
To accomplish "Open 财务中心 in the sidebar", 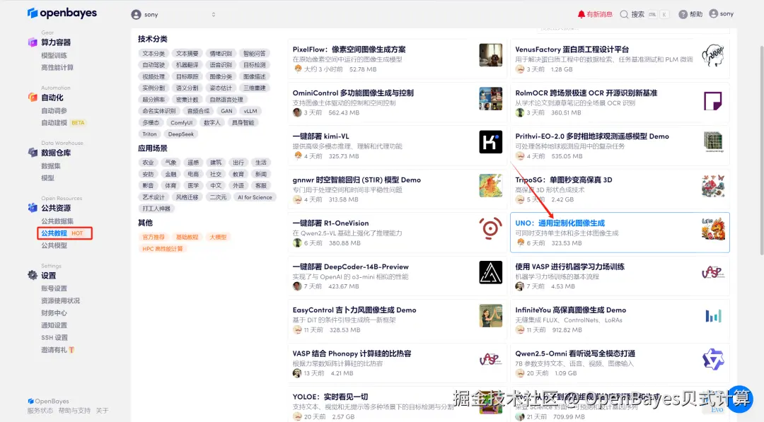I will pos(54,313).
